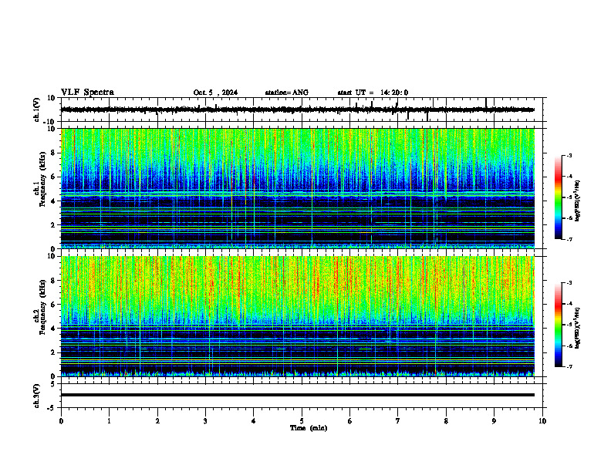Click the "Time (min)" x-axis label

coord(309,428)
